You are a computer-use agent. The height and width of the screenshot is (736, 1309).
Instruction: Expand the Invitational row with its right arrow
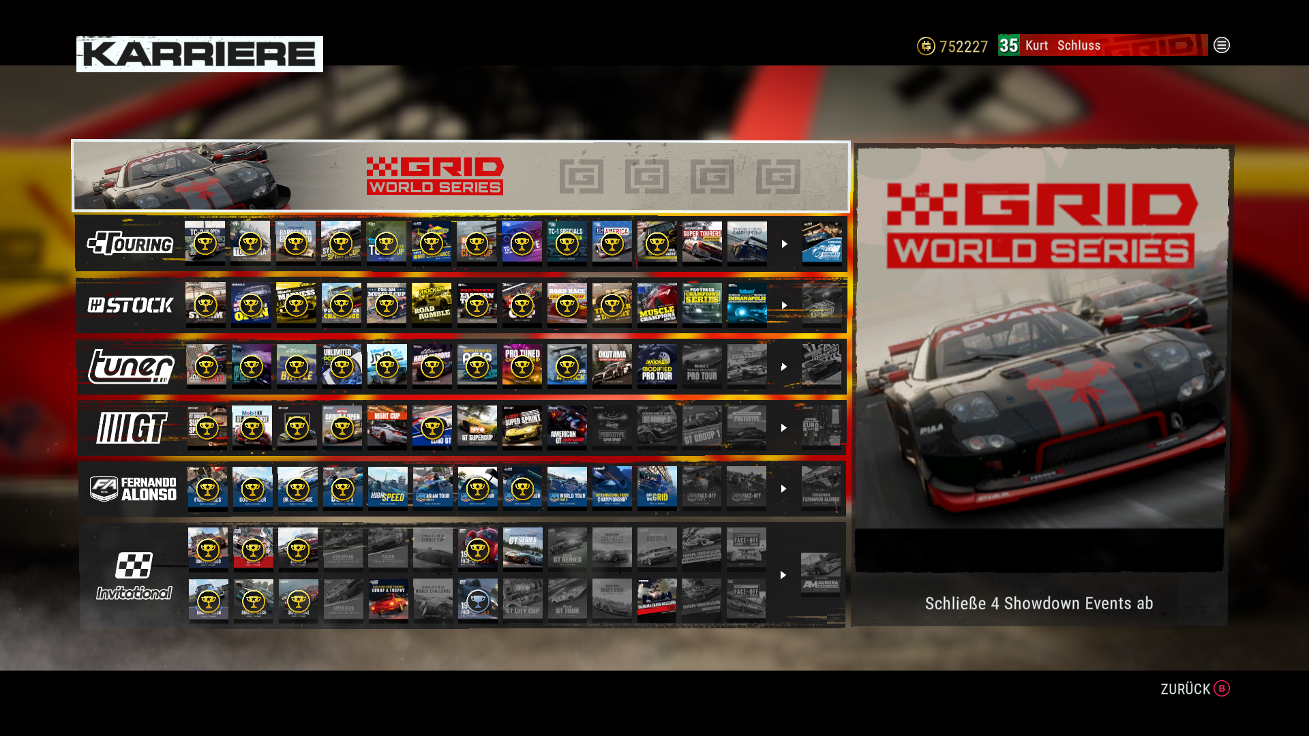(x=784, y=574)
